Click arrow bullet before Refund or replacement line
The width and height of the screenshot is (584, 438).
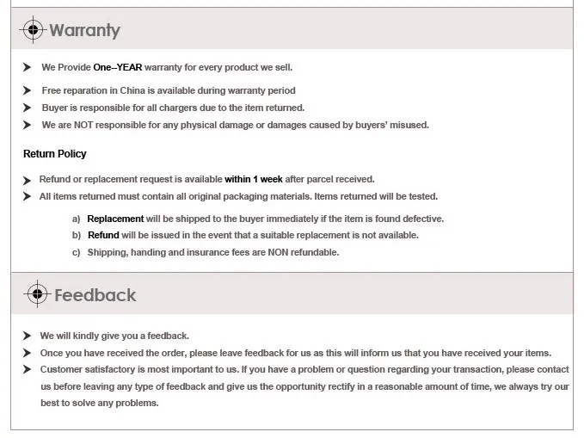pyautogui.click(x=28, y=180)
